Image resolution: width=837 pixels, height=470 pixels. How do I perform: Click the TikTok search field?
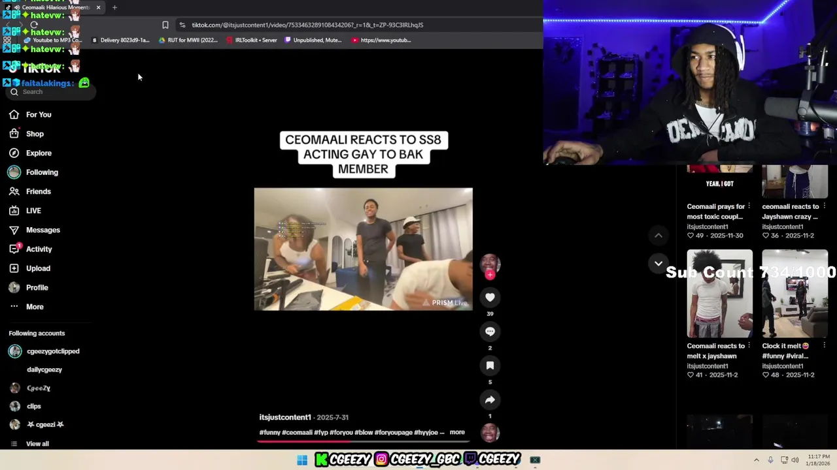(x=51, y=92)
